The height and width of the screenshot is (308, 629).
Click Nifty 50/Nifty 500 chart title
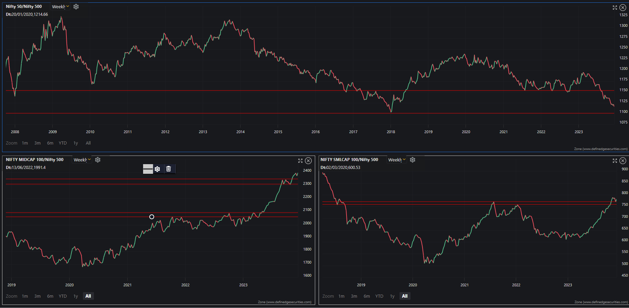(24, 7)
